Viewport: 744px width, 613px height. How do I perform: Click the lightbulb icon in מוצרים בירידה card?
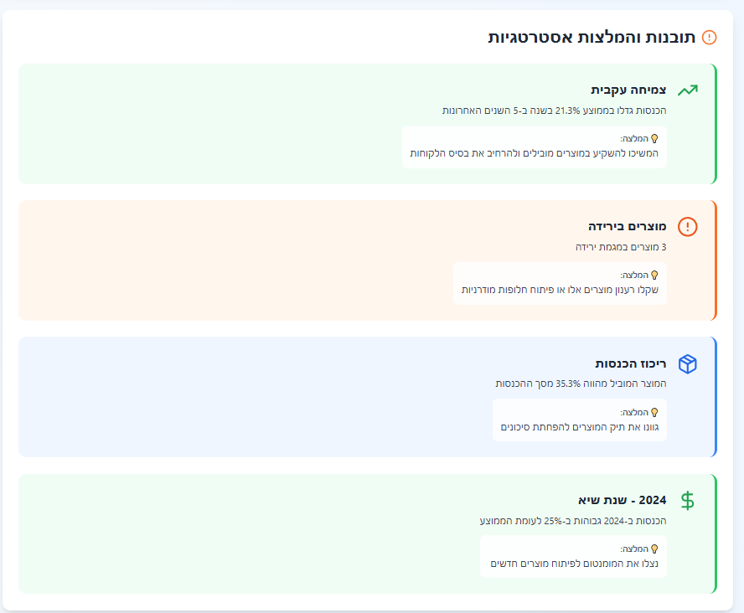(654, 275)
